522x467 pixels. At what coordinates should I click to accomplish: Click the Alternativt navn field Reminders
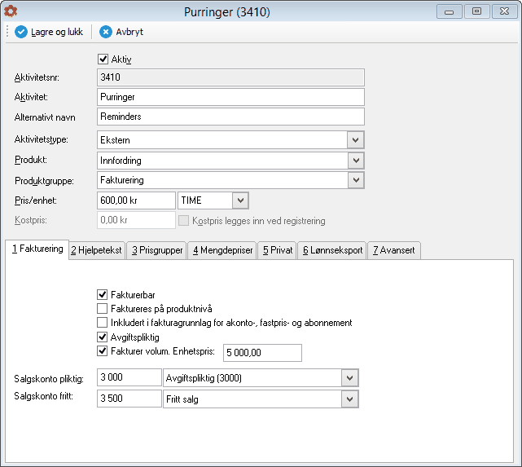pos(230,117)
